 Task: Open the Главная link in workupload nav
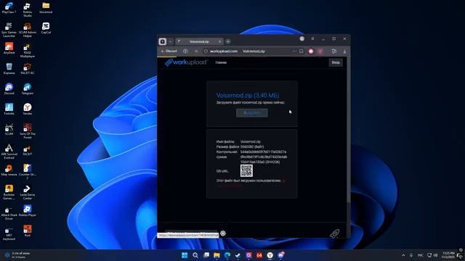(x=221, y=62)
